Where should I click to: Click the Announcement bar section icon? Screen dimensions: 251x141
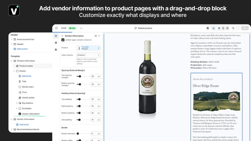[x=15, y=39]
